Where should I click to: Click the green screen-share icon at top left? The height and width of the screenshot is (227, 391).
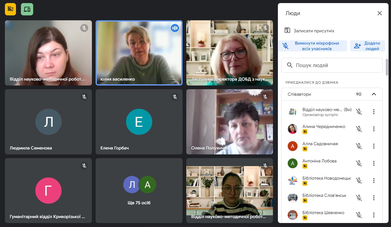pos(27,9)
